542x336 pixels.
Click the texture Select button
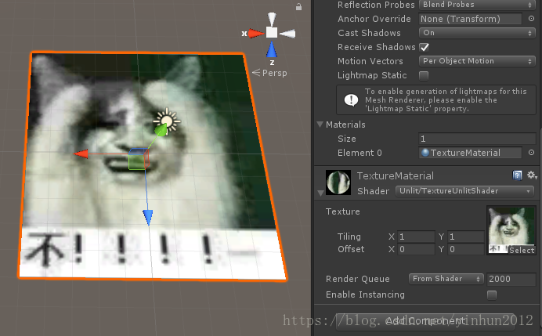(522, 250)
